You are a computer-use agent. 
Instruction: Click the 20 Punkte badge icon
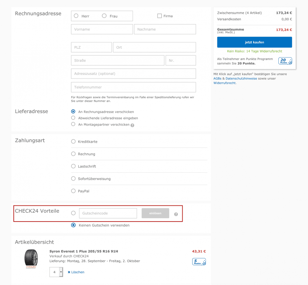coord(285,61)
